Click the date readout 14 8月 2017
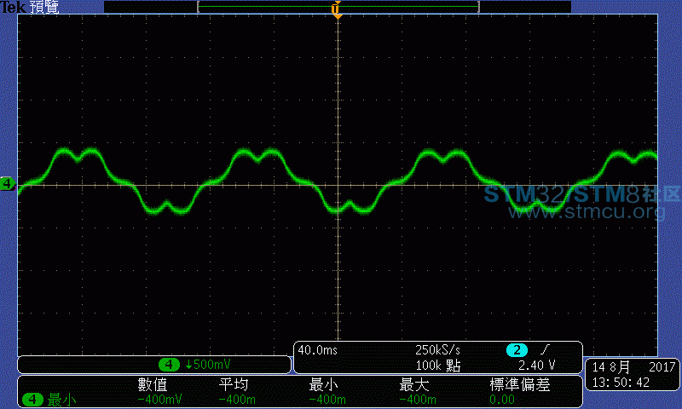682x409 pixels. pyautogui.click(x=633, y=367)
